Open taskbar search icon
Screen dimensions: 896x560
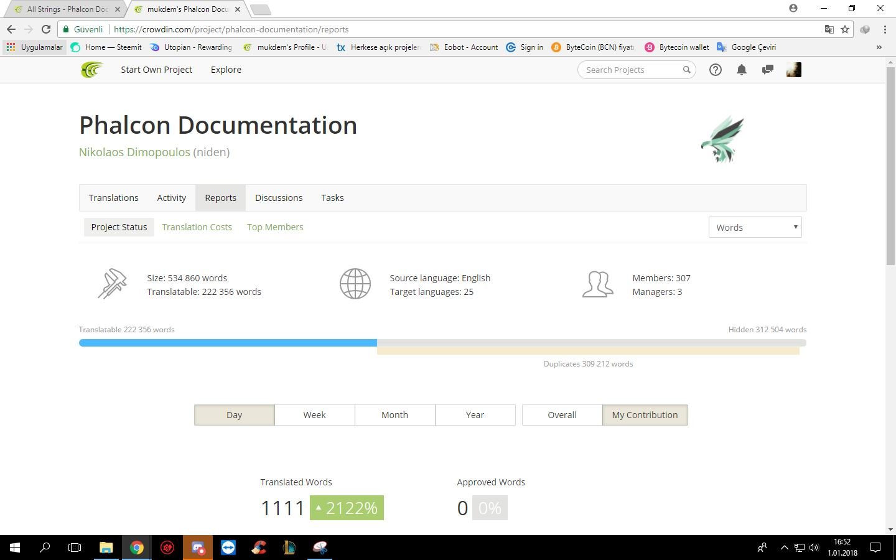click(45, 548)
